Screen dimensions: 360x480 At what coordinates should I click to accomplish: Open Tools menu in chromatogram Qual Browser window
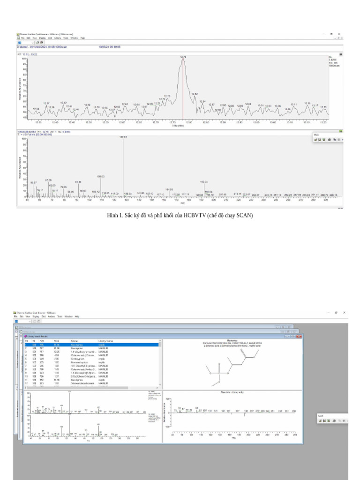66,38
